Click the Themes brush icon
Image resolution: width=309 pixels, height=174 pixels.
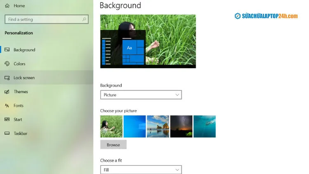[x=7, y=92]
